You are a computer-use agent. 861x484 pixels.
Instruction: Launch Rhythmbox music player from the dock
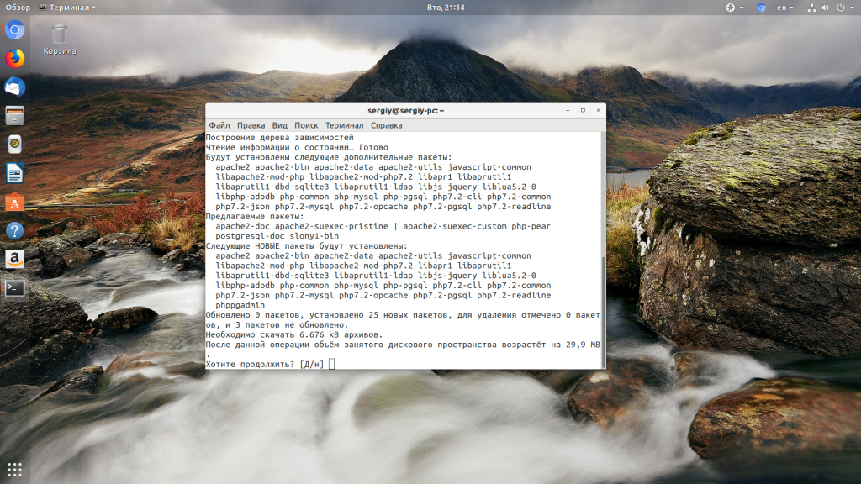coord(15,145)
